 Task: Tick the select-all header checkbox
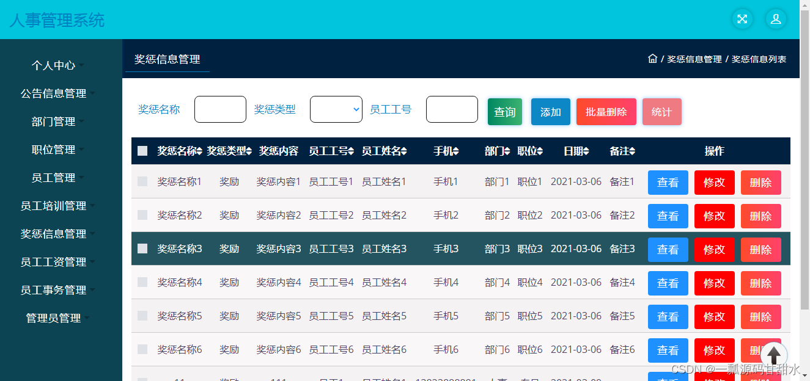(142, 151)
